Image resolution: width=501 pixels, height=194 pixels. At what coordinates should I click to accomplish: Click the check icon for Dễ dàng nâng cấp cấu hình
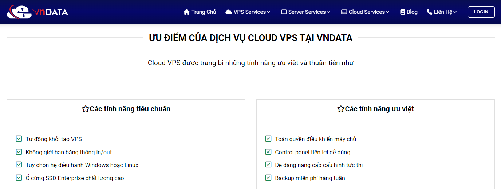[x=268, y=165]
